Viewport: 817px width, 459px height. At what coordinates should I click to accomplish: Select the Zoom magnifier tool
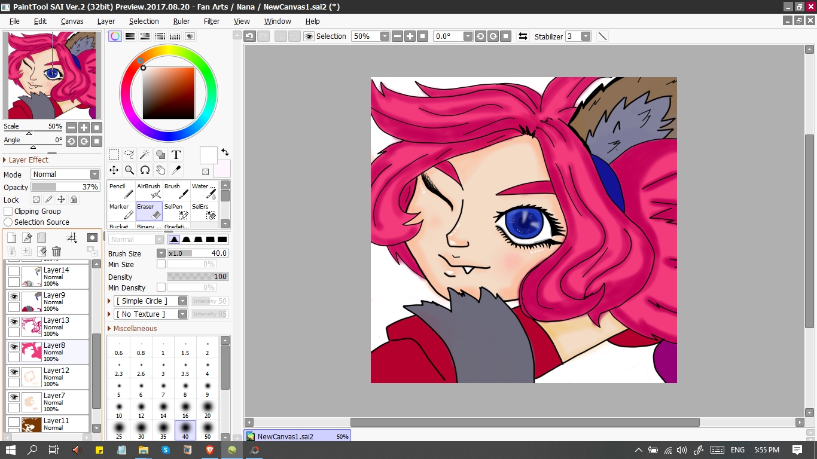point(129,170)
